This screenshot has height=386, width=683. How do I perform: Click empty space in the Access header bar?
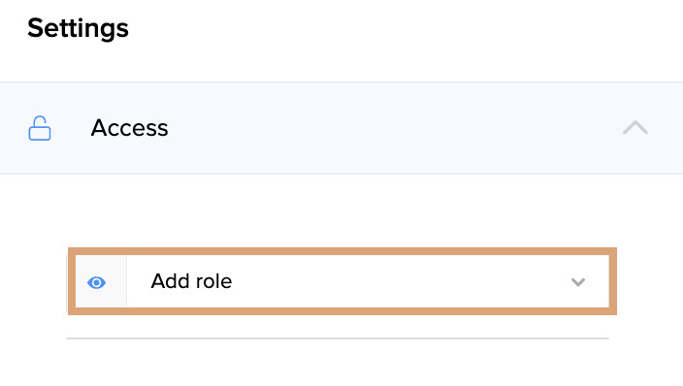point(392,128)
